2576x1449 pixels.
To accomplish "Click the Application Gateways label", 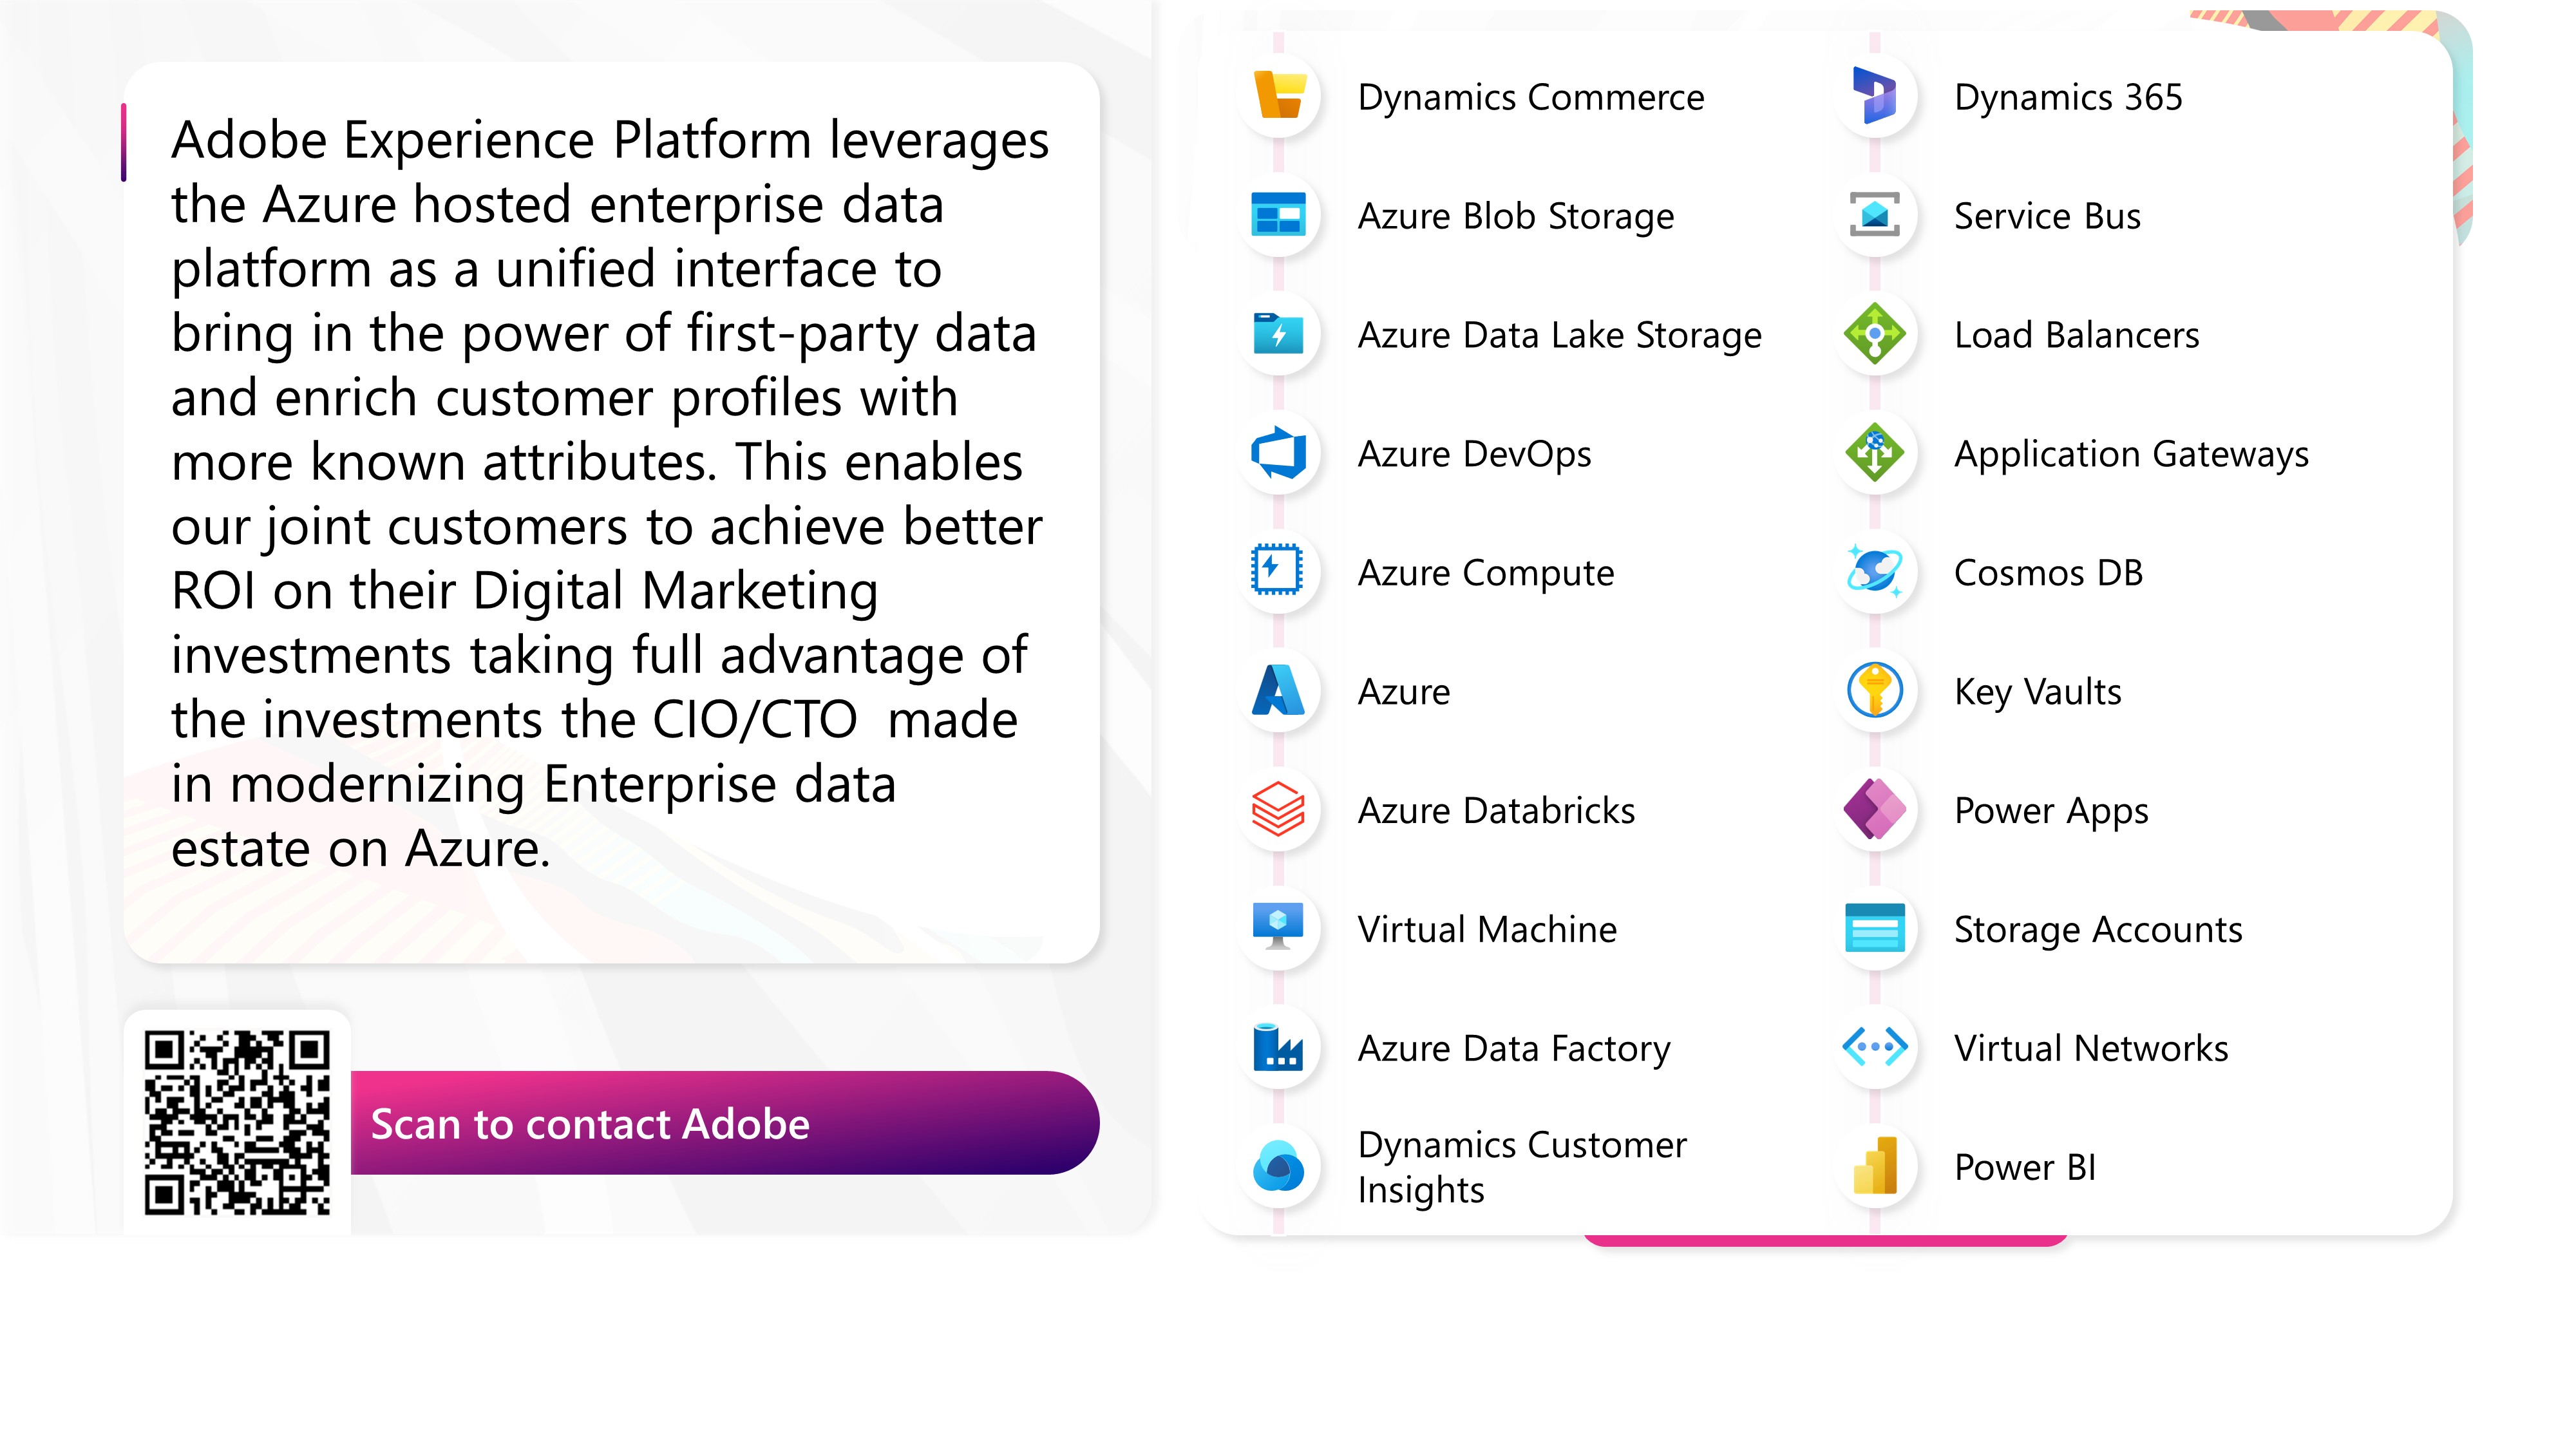I will pos(2131,454).
